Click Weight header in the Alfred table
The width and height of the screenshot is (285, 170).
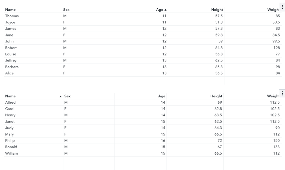pyautogui.click(x=273, y=96)
